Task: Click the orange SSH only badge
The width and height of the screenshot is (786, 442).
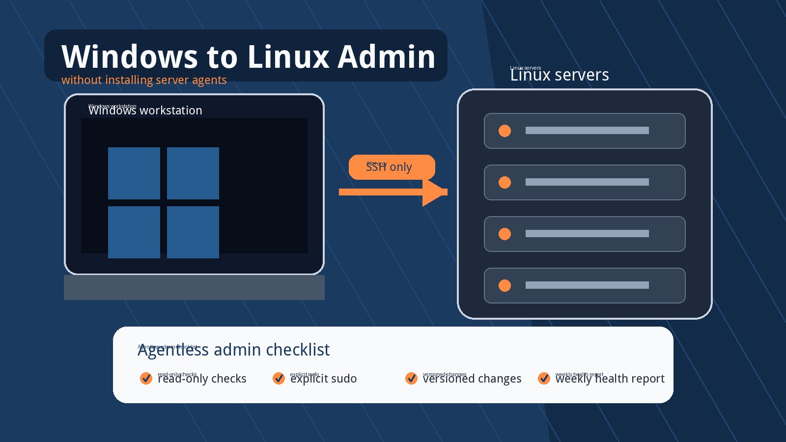Action: pos(392,167)
